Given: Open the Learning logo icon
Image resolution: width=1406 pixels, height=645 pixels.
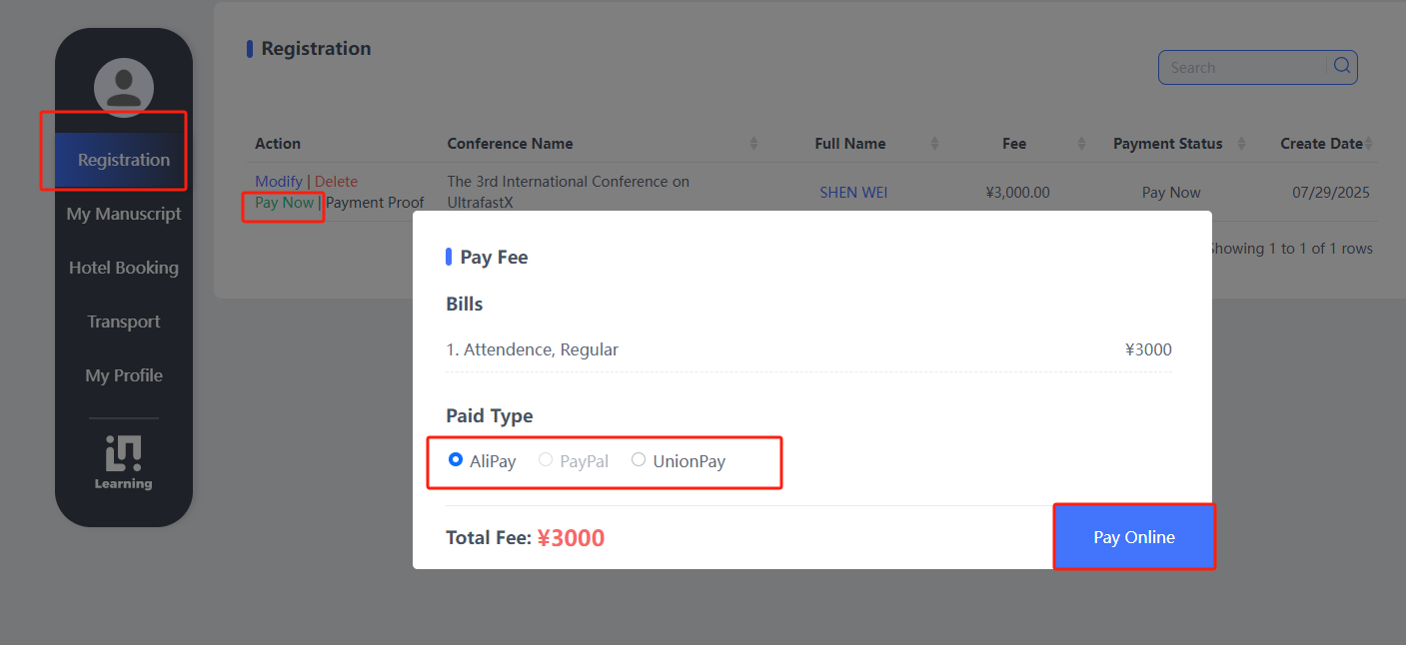Looking at the screenshot, I should [124, 462].
